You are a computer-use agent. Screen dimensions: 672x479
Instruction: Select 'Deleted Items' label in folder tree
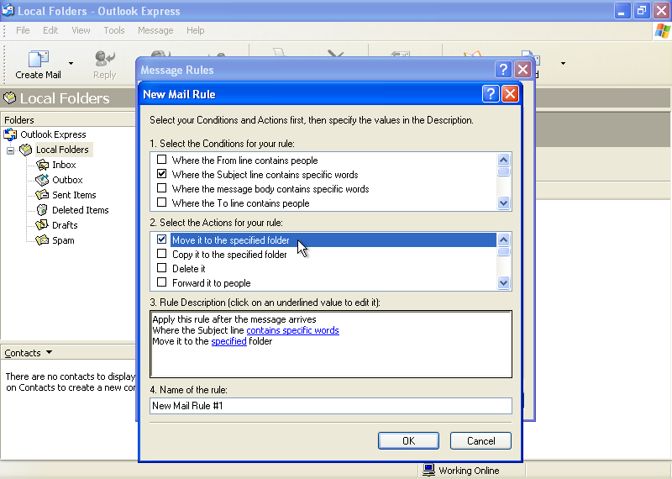(x=81, y=210)
